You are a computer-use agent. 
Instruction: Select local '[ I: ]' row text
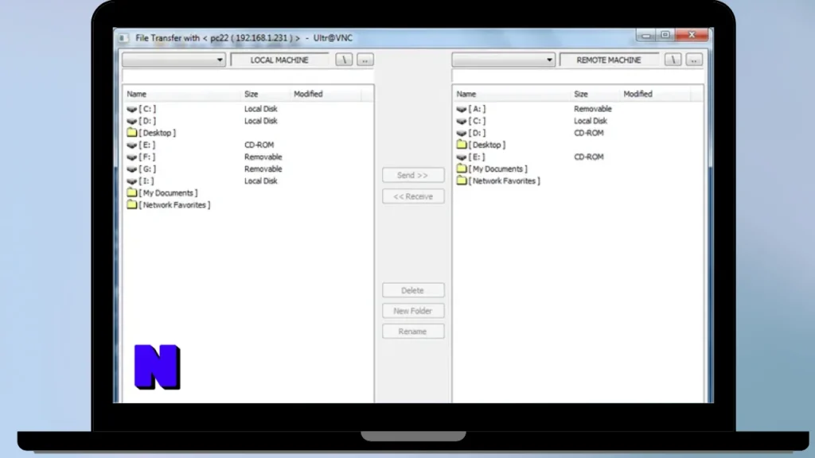146,180
